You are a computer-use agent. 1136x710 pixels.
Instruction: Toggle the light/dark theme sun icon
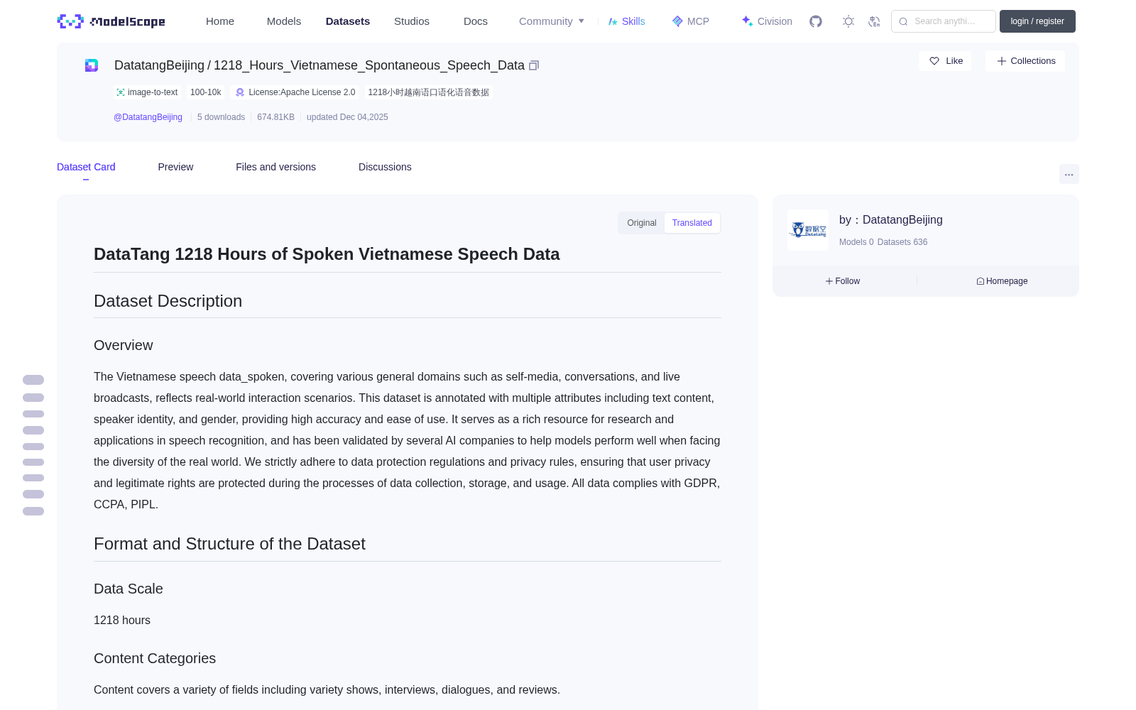tap(848, 21)
